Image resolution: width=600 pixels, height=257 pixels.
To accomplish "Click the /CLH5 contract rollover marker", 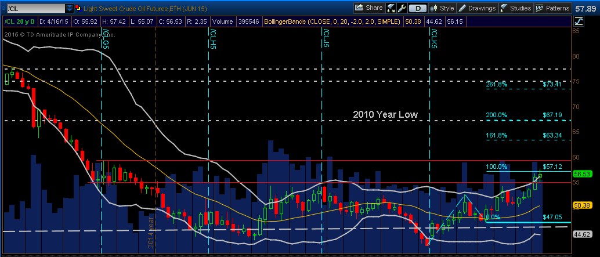I will (x=213, y=38).
